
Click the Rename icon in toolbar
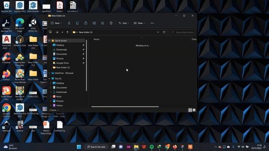point(94,23)
